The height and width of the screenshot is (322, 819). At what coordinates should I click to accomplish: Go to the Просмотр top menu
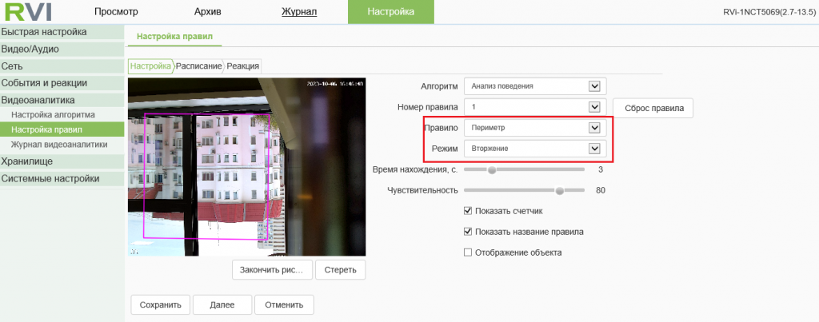(x=116, y=12)
